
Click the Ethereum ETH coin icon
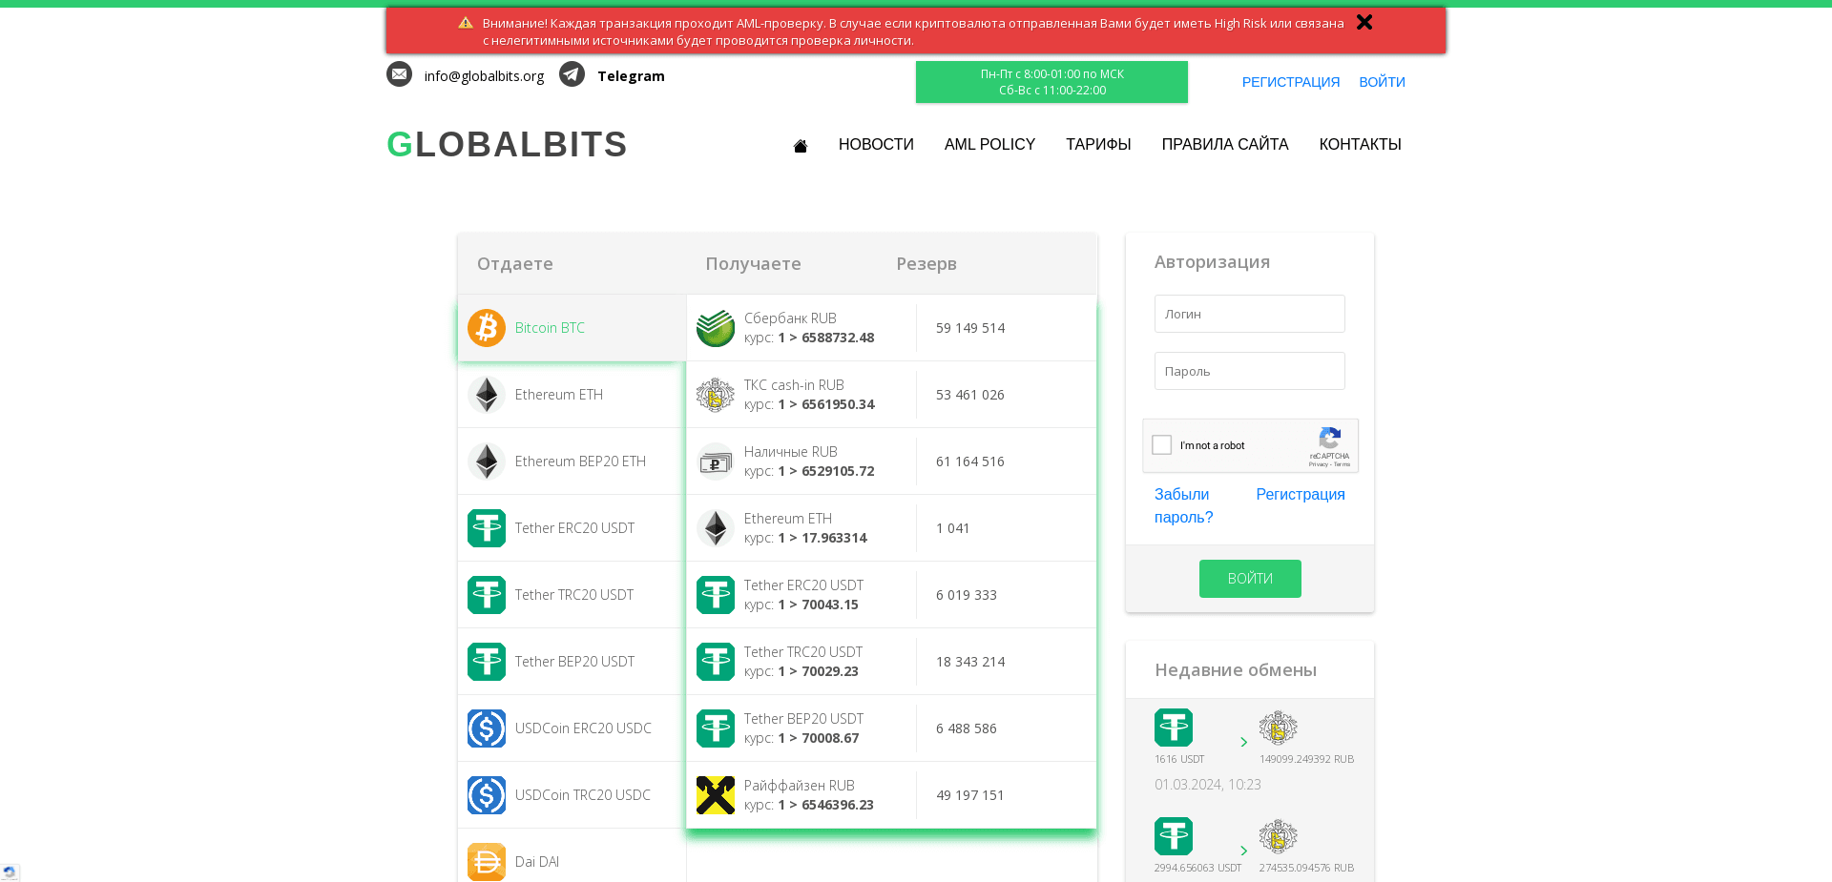pyautogui.click(x=487, y=394)
